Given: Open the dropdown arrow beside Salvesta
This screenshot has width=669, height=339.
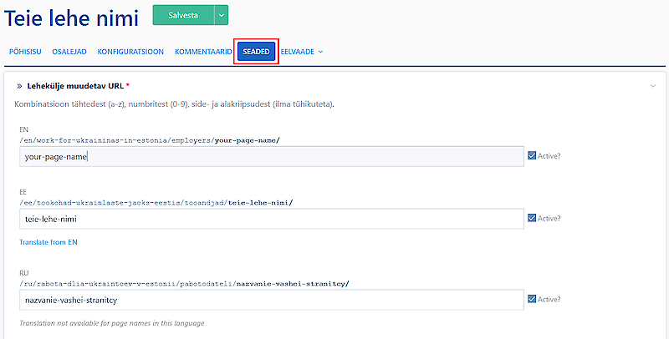Looking at the screenshot, I should [222, 14].
